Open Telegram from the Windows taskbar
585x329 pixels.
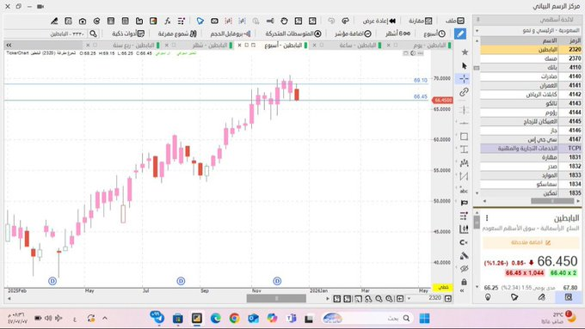click(157, 318)
